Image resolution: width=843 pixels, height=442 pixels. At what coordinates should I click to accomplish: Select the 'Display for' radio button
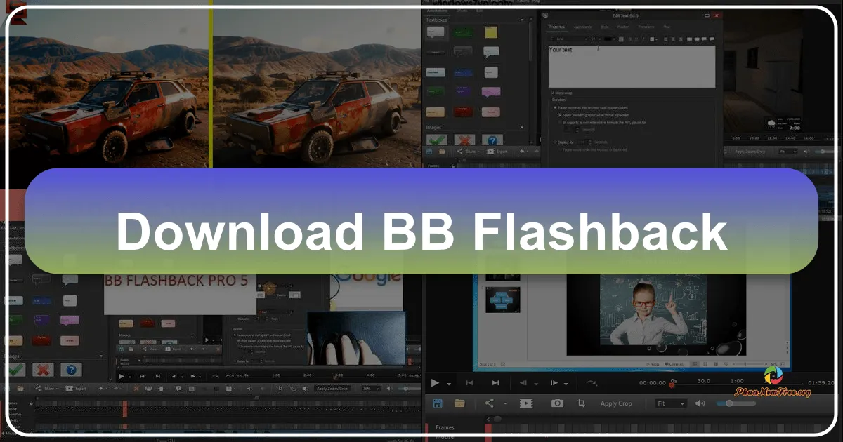point(554,142)
